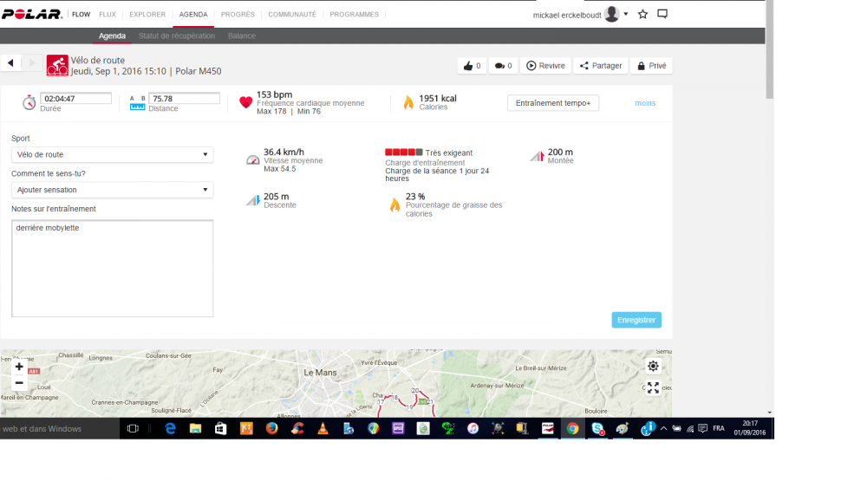This screenshot has height=488, width=867.
Task: Go to previous training with left arrow
Action: (x=11, y=63)
